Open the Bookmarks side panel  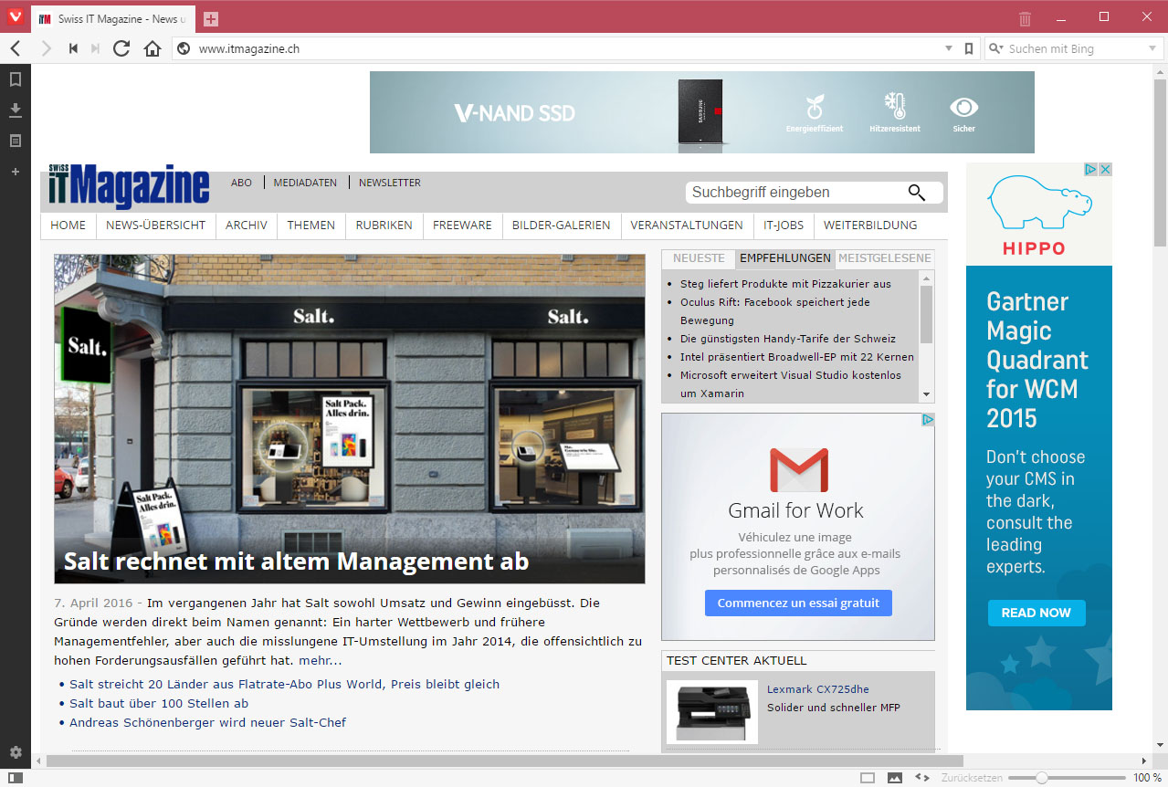(16, 79)
